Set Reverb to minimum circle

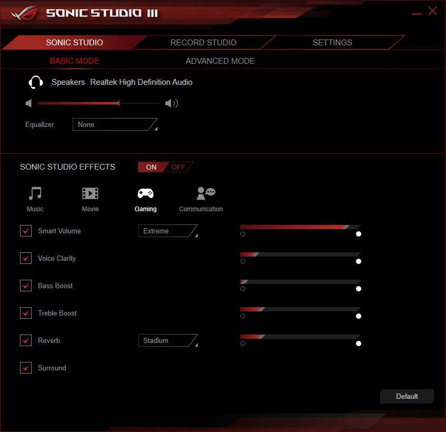[243, 343]
